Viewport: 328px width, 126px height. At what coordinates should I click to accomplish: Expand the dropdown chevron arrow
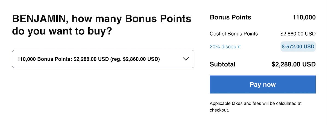tap(186, 59)
